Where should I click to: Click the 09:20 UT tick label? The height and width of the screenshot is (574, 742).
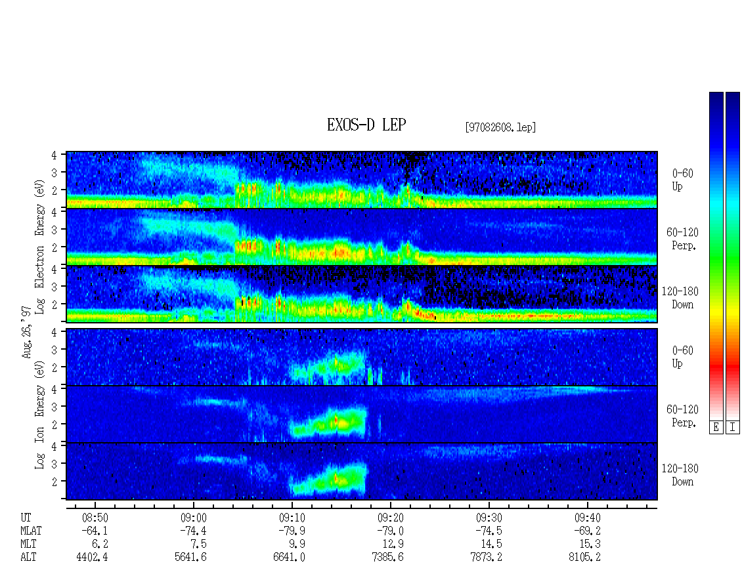click(x=391, y=518)
